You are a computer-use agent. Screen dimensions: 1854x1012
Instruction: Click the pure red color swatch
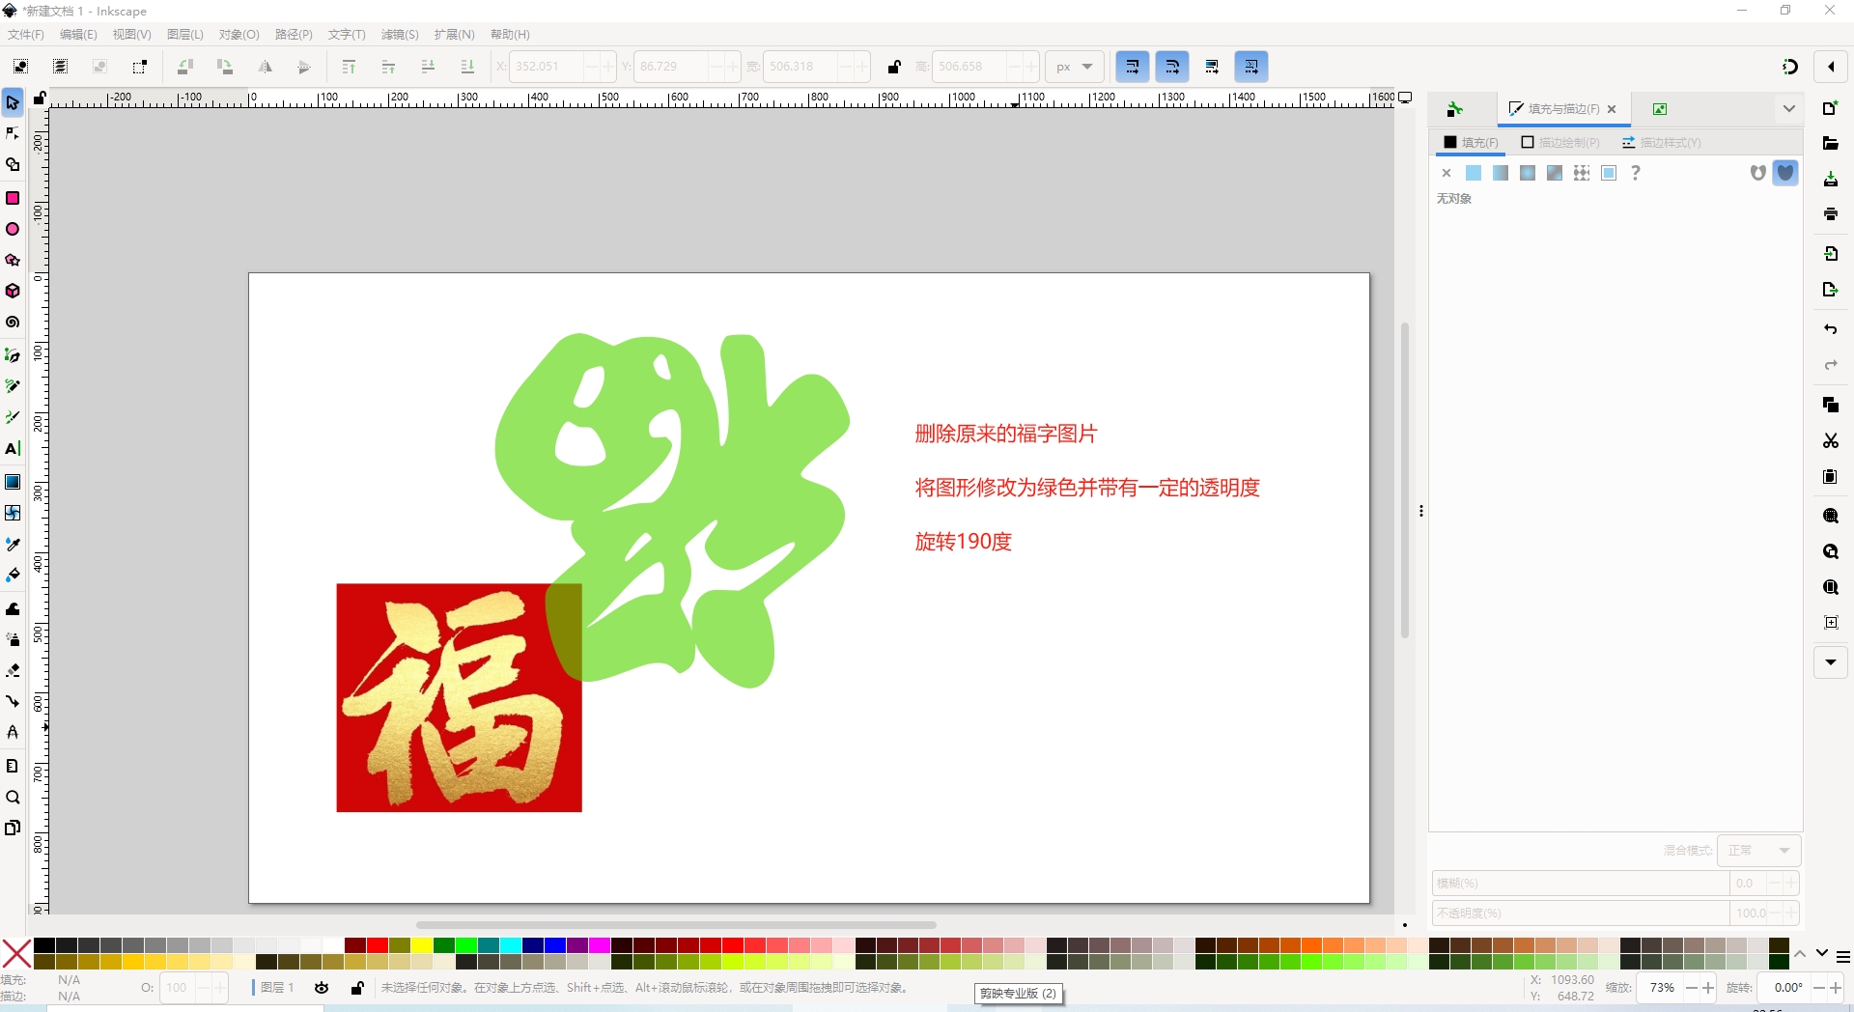click(378, 945)
